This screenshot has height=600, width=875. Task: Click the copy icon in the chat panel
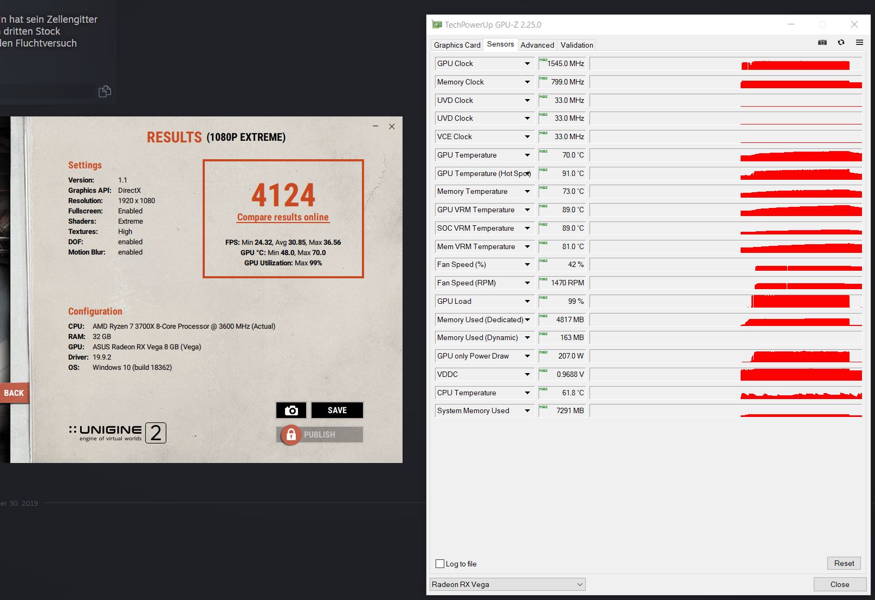[x=105, y=92]
